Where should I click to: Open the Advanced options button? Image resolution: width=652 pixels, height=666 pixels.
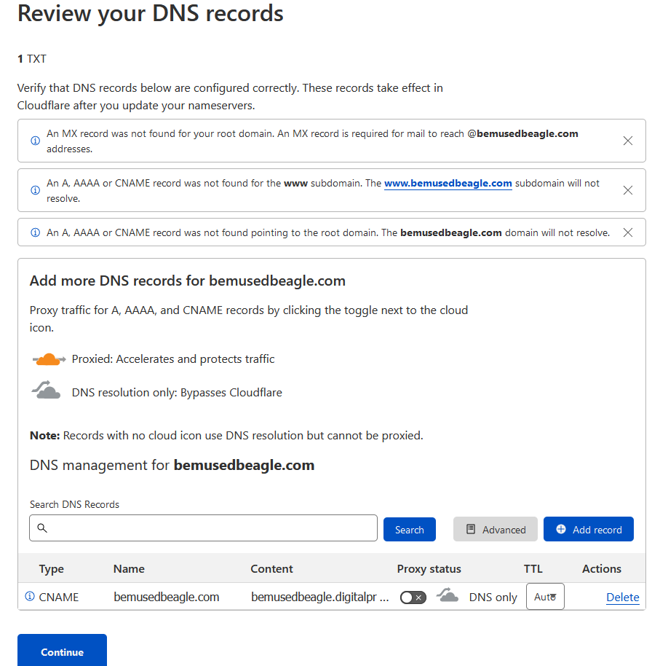tap(495, 529)
